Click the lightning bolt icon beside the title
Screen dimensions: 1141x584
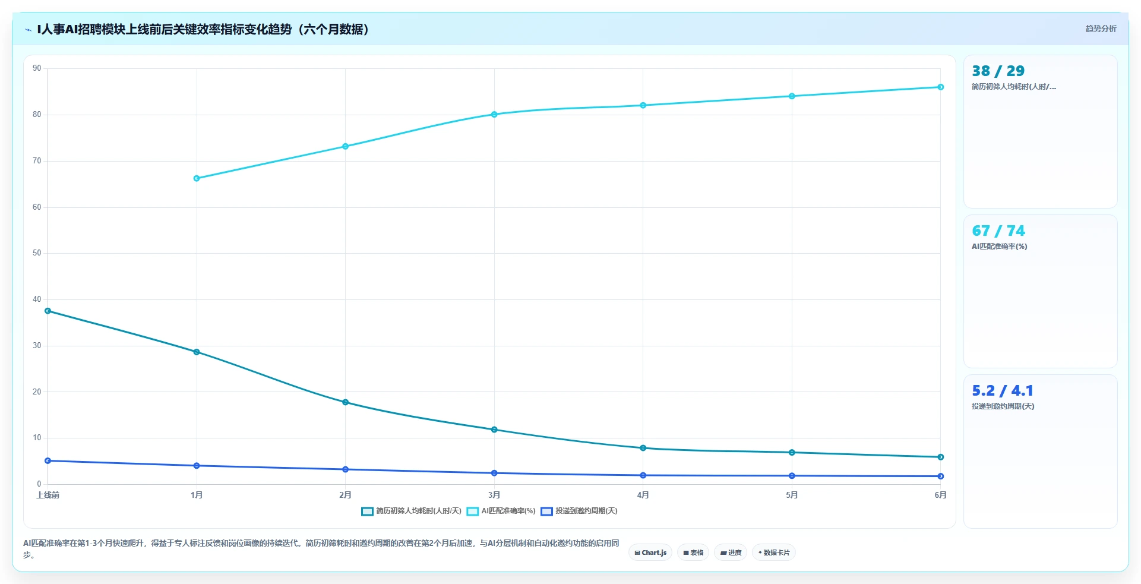coord(28,30)
